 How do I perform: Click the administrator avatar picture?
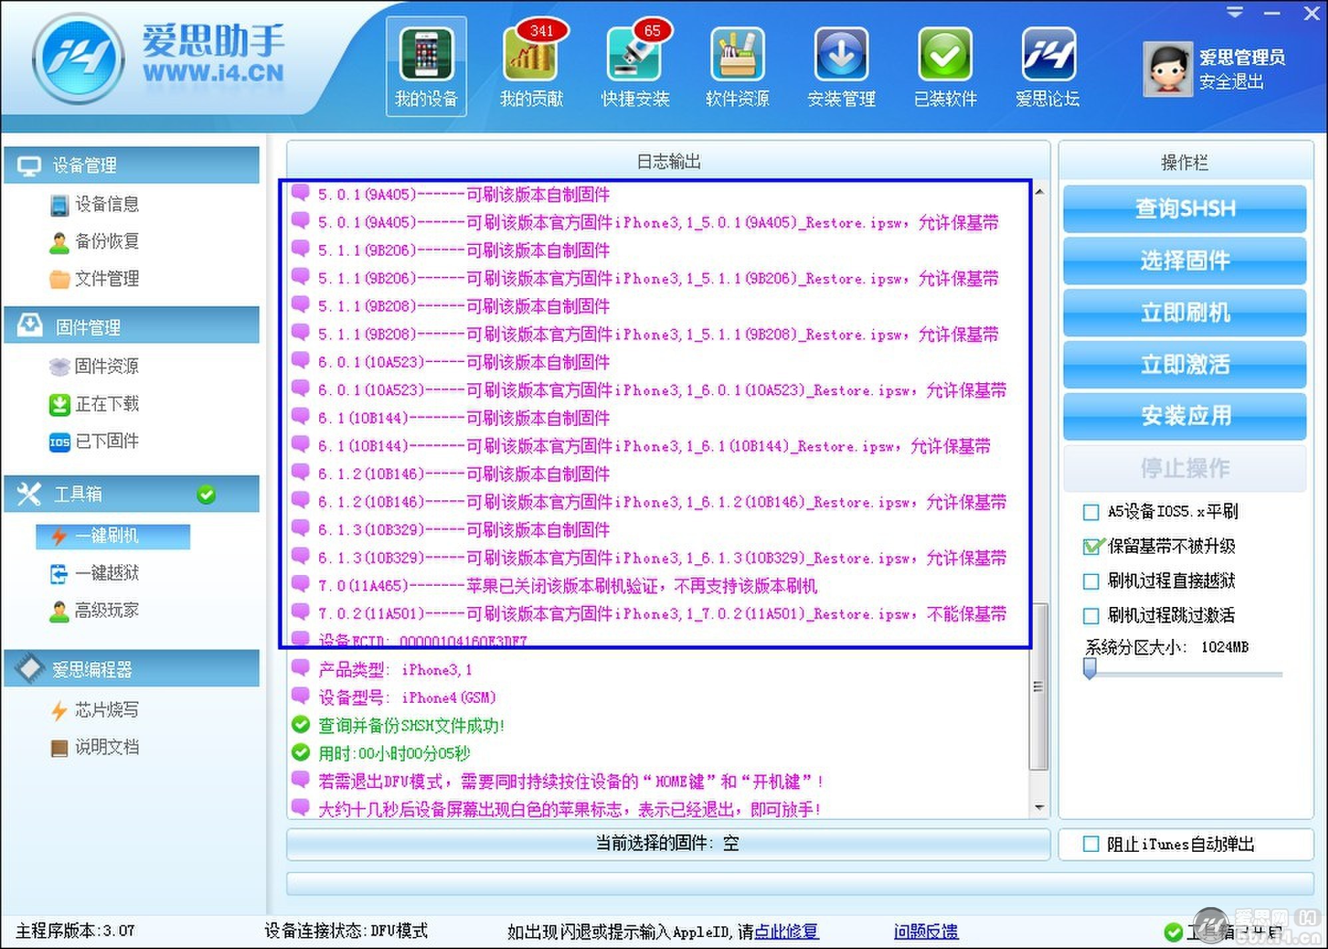click(x=1167, y=69)
